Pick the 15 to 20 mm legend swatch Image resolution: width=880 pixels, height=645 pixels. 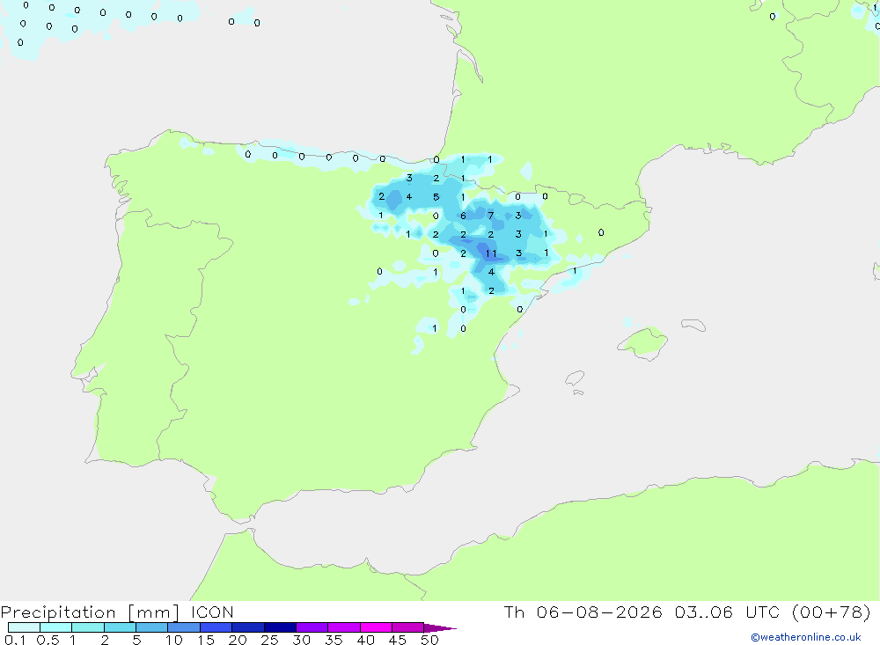tap(216, 627)
